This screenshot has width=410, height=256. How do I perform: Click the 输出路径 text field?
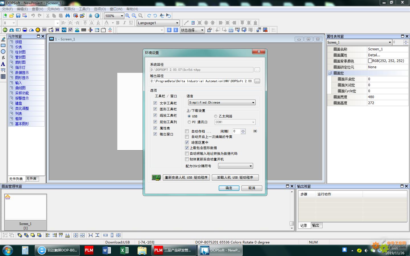[x=202, y=81]
